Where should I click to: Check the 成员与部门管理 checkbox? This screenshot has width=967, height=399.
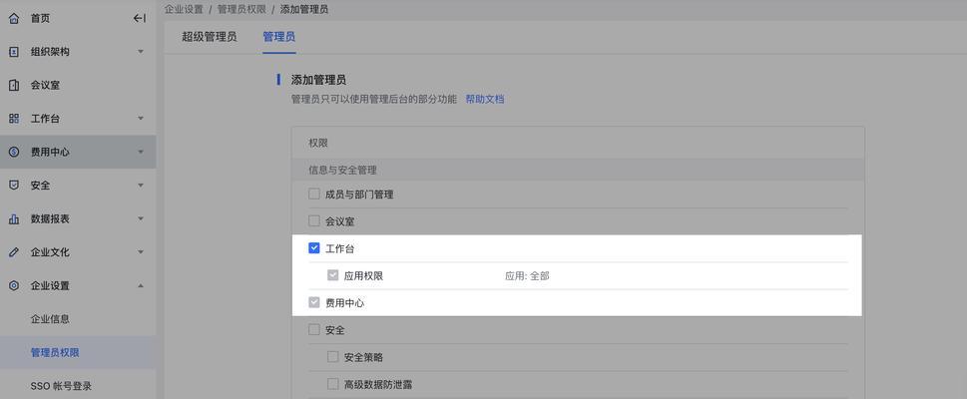[314, 195]
